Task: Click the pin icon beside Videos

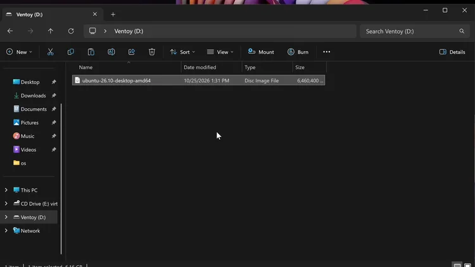Action: point(54,149)
